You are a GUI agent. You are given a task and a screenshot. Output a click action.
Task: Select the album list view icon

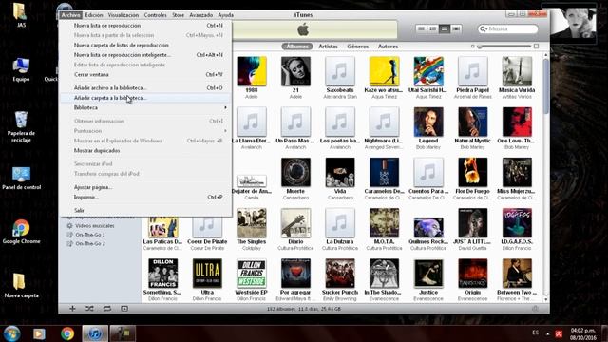tap(433, 28)
